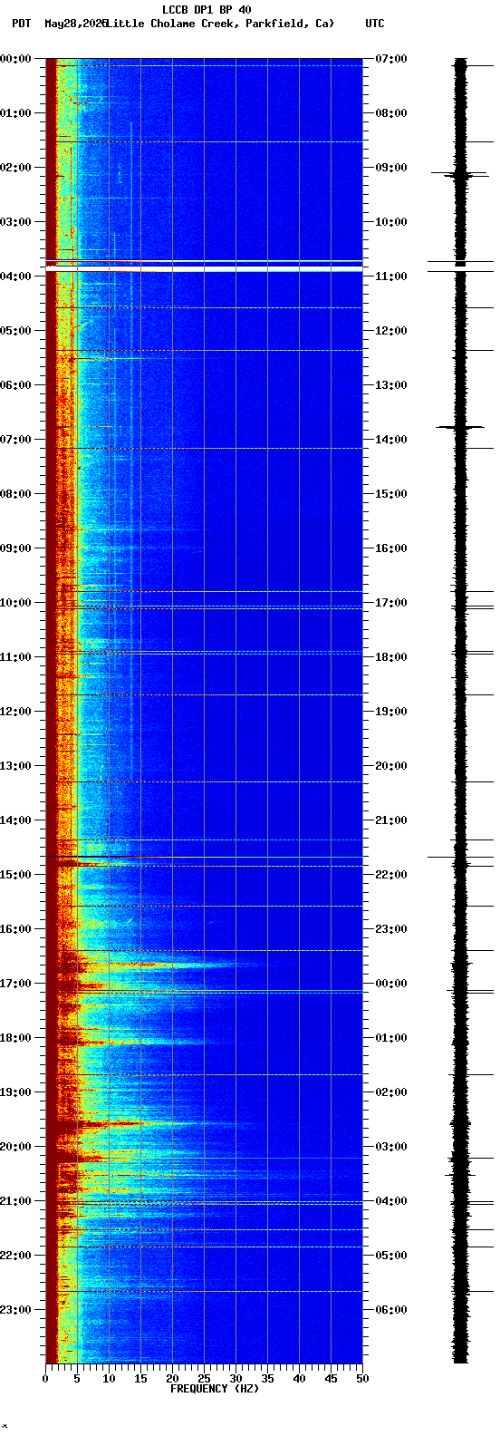Screen dimensions: 500x1436
Task: Click the 19:00 label on the UTC axis
Action: (391, 712)
